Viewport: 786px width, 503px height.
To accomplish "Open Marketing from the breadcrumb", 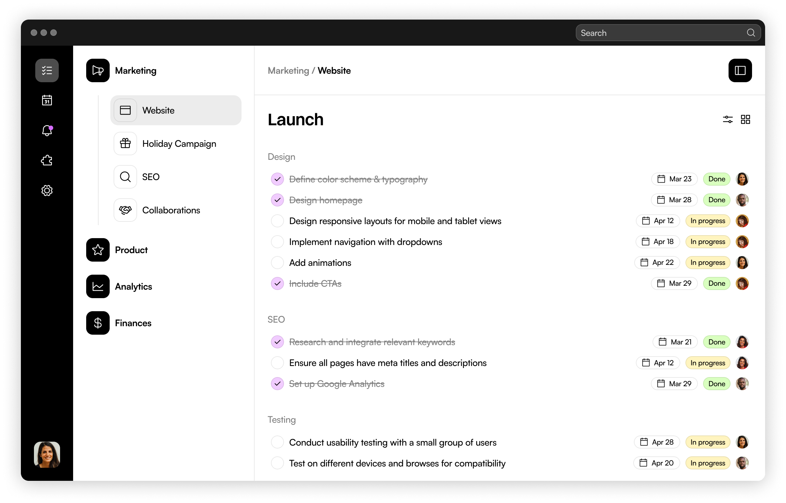I will [289, 70].
